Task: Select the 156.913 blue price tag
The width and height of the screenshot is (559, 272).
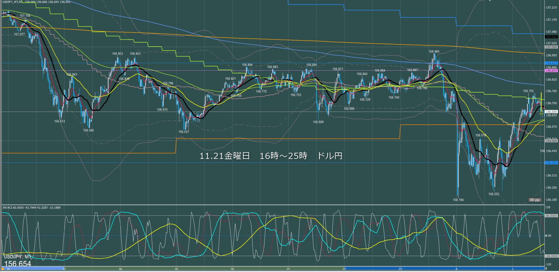Action: (551, 63)
